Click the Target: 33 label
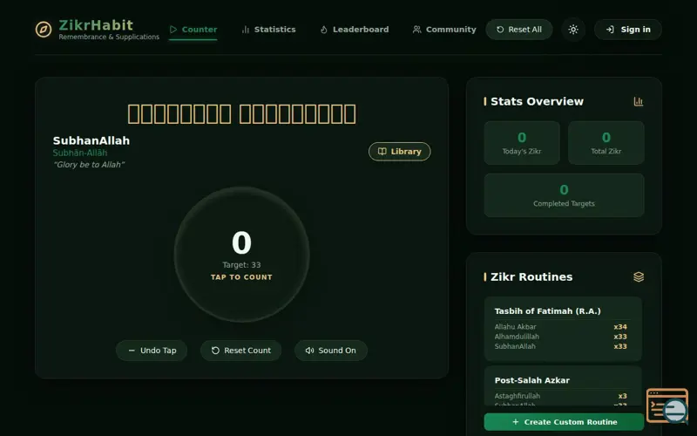This screenshot has height=436, width=697. [x=241, y=265]
